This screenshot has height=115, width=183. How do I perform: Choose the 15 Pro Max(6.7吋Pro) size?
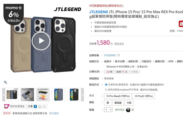tap(118, 96)
